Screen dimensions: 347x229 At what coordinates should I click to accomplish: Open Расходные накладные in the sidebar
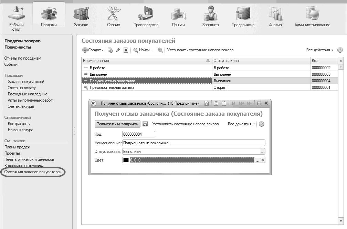coord(28,94)
